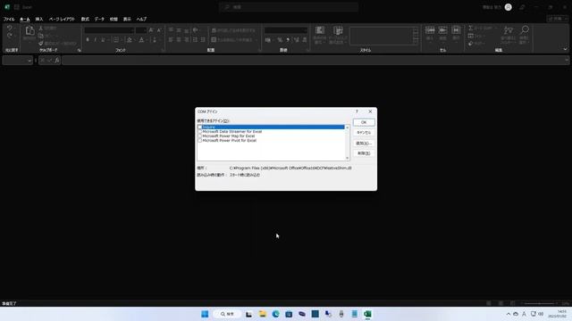Open the 校閲 ribbon tab
This screenshot has height=321, width=572.
coord(114,19)
